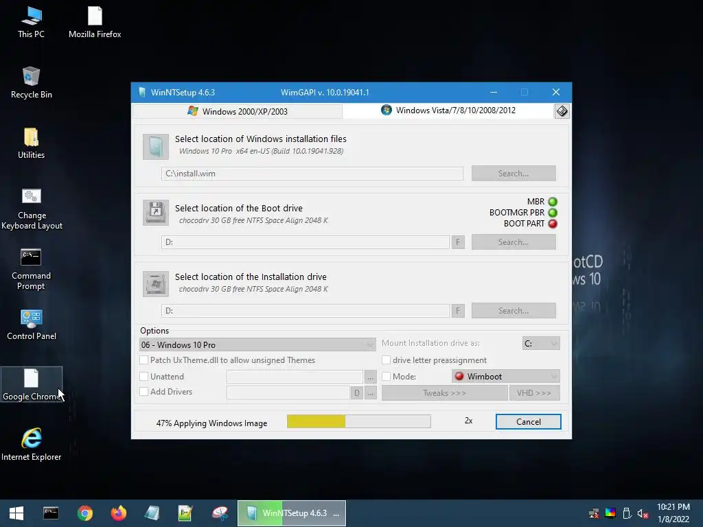Click the F button beside Boot drive
The image size is (703, 527).
pos(458,242)
